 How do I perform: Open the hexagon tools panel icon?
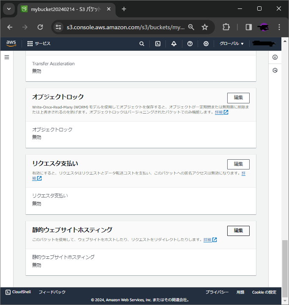click(275, 70)
